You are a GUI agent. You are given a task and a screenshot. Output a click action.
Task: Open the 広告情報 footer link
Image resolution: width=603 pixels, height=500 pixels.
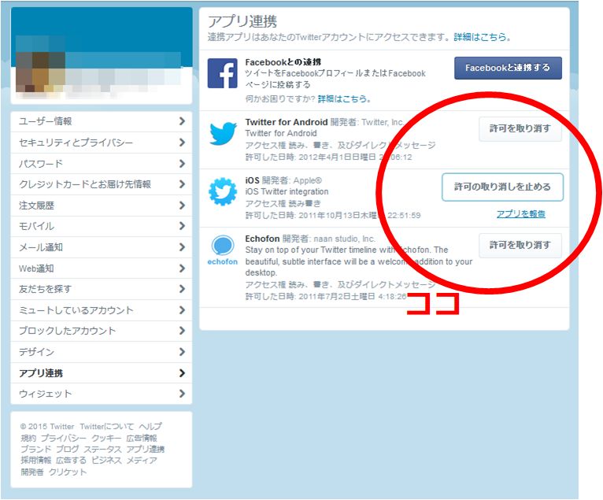(x=142, y=438)
